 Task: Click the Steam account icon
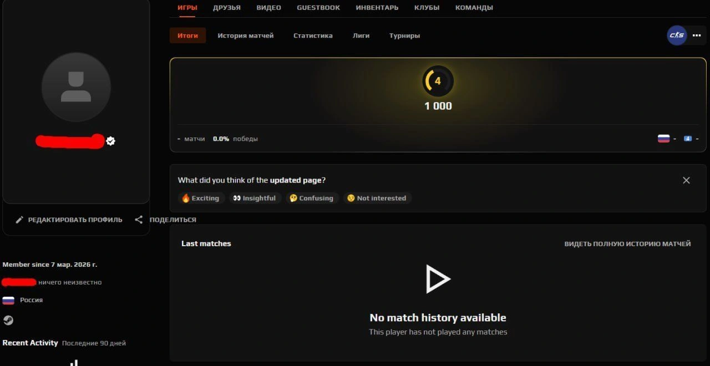tap(8, 320)
